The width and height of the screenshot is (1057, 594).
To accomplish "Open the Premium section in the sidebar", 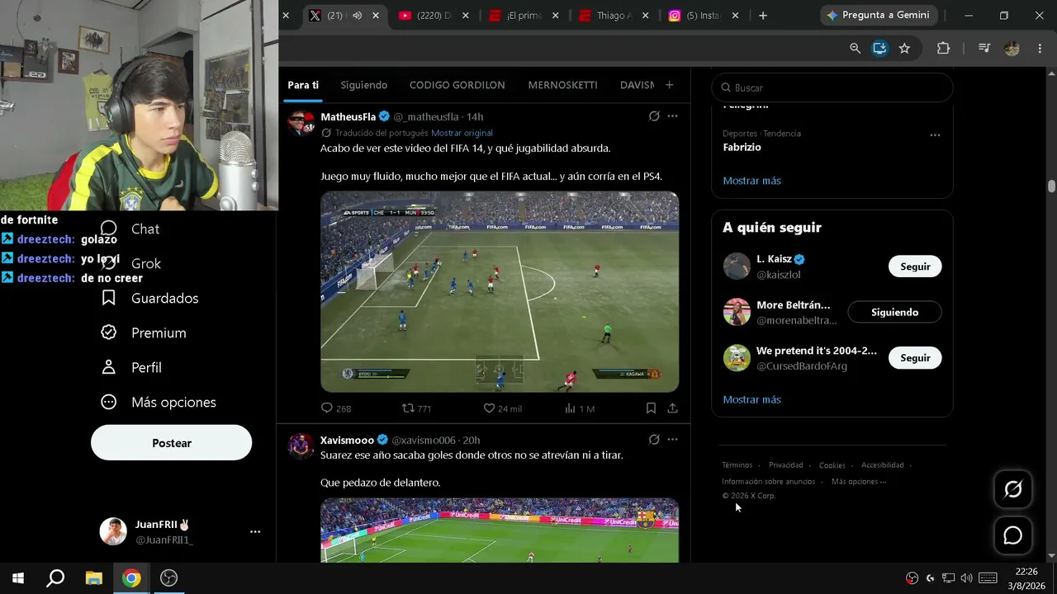I will tap(143, 332).
